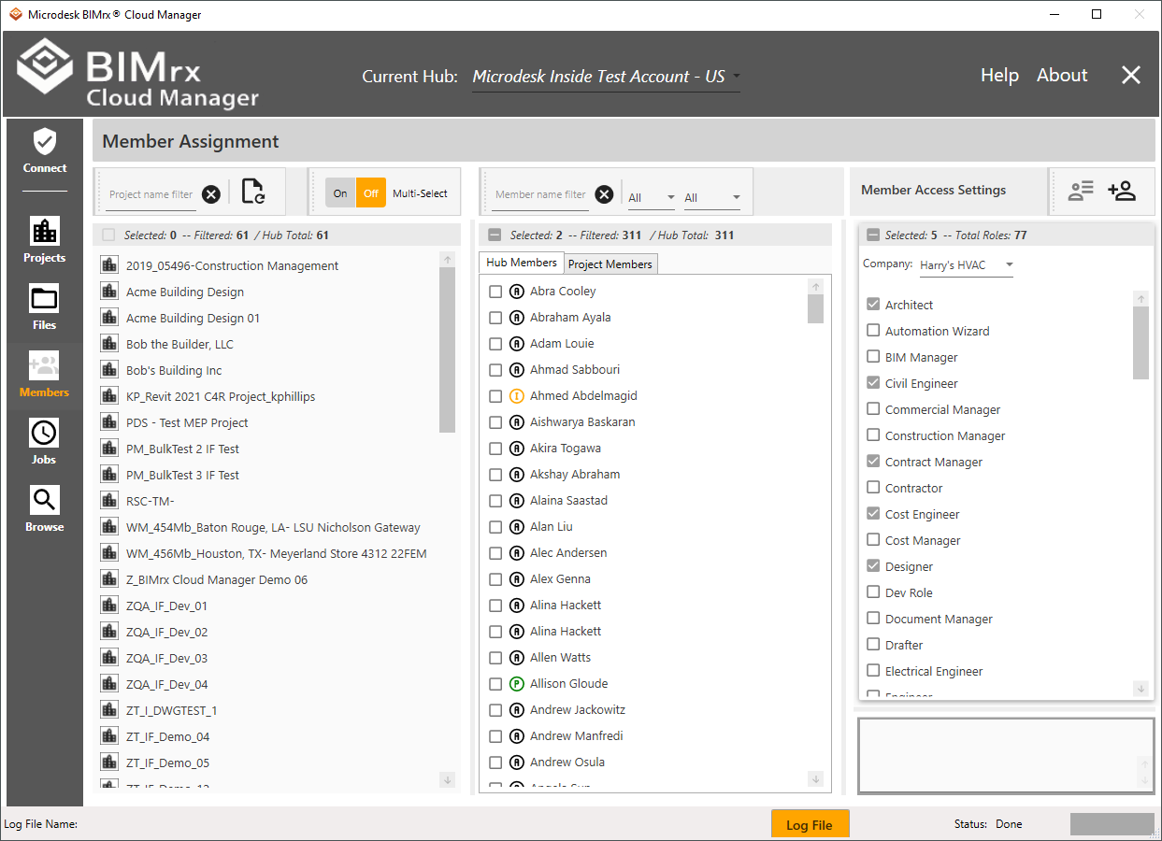Click the Log File button
The width and height of the screenshot is (1162, 841).
pyautogui.click(x=809, y=824)
